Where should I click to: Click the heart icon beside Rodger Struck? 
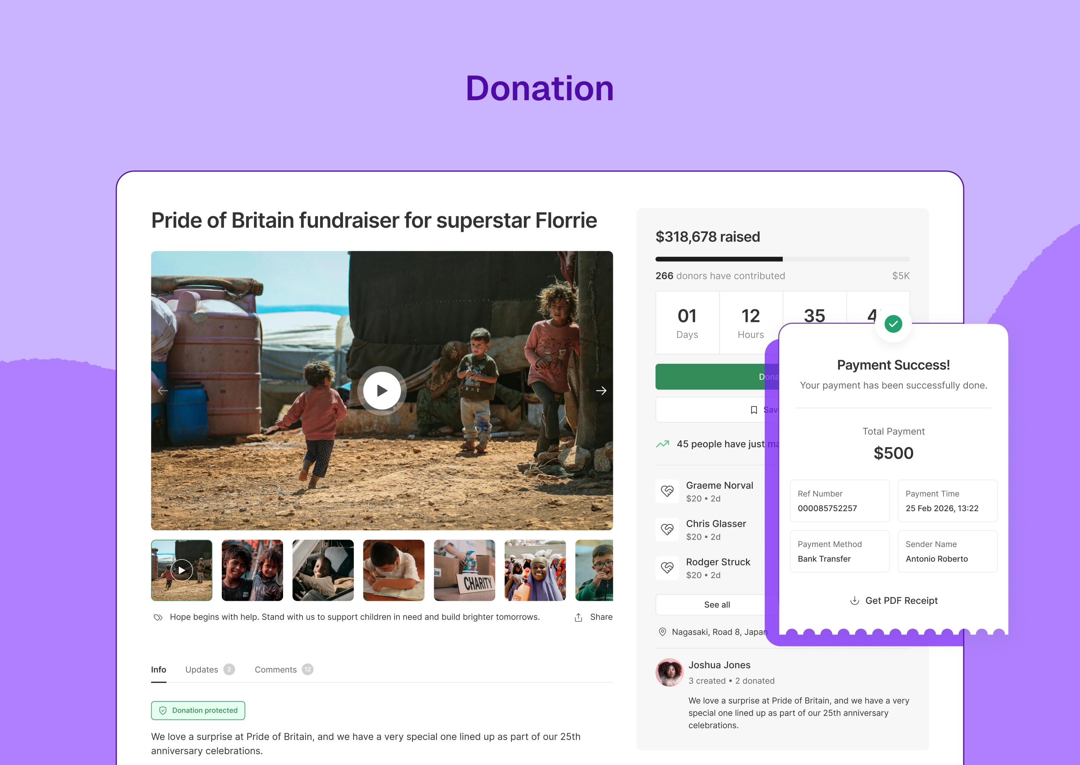tap(667, 568)
